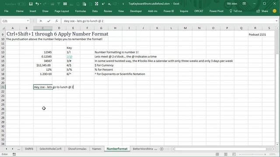The height and width of the screenshot is (157, 280).
Task: Confirm the entry with the checkmark icon
Action: 49,21
